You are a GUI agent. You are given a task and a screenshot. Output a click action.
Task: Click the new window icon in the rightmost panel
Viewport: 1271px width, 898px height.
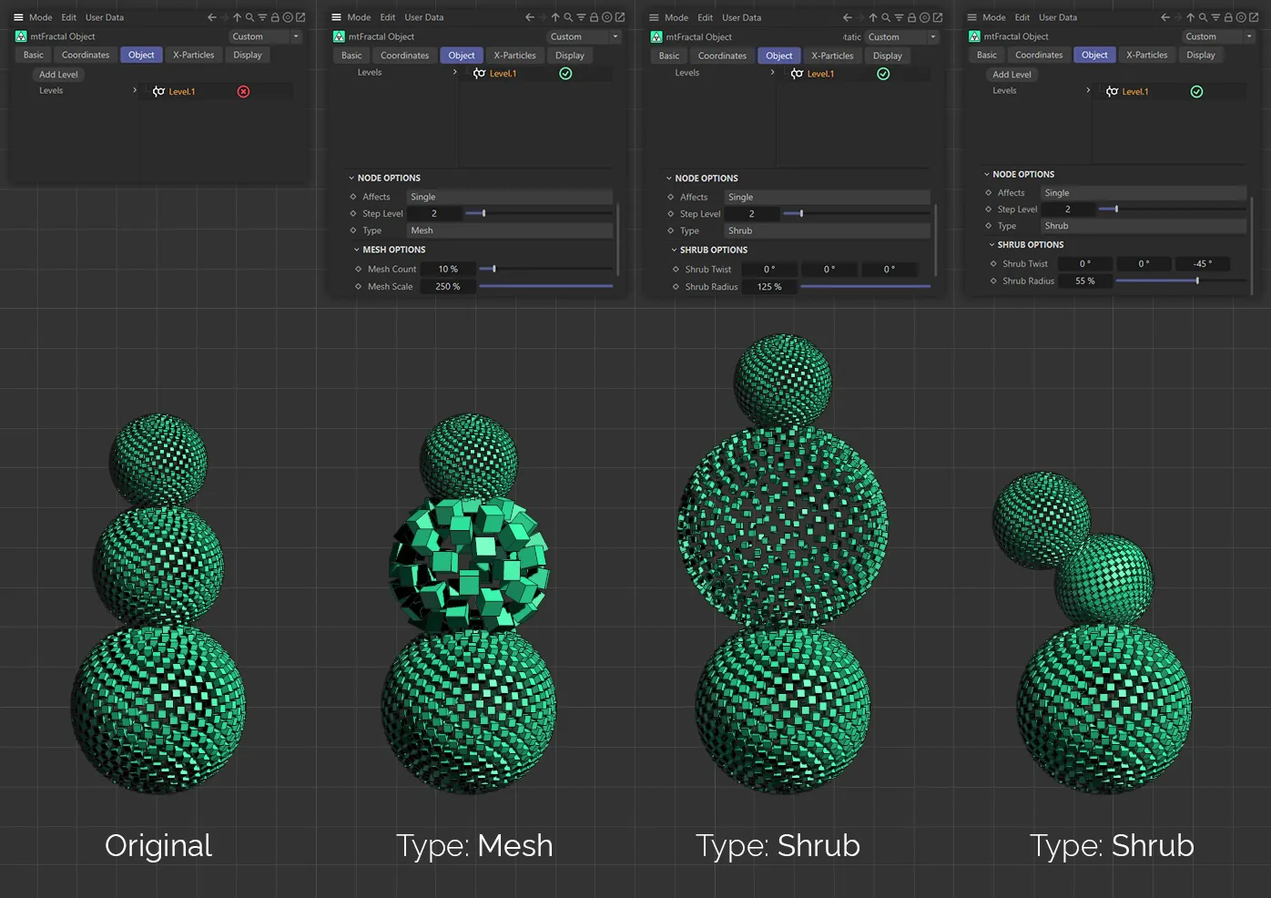1254,17
